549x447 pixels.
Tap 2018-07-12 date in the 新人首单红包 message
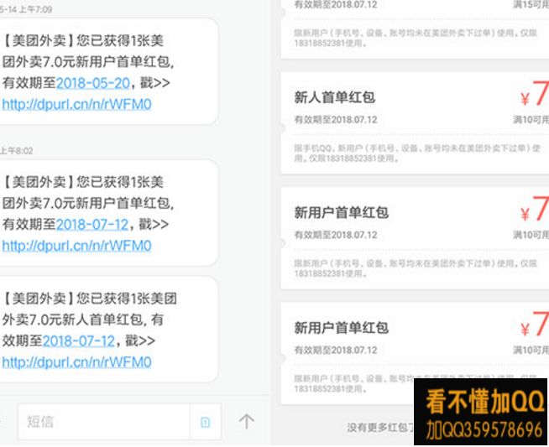79,340
